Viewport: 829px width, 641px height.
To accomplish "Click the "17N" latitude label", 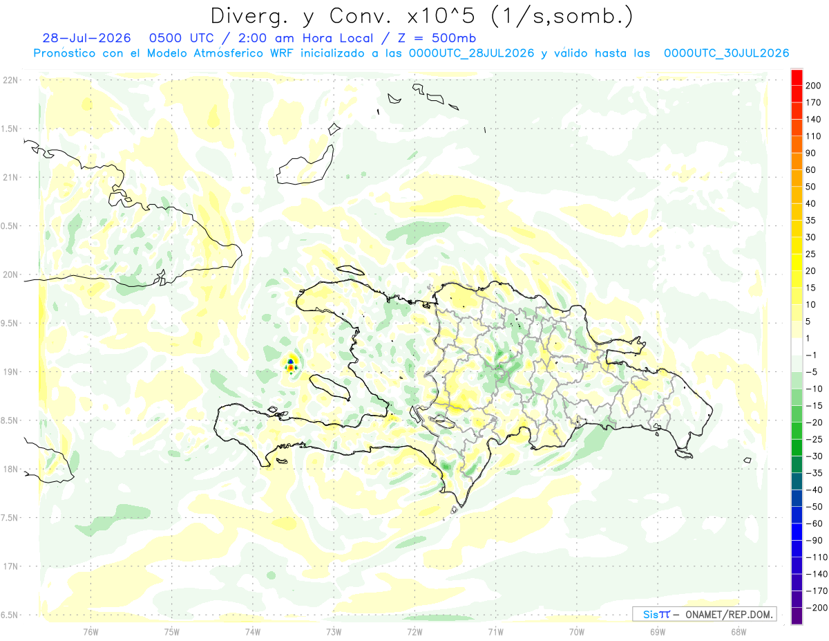I will tap(10, 566).
